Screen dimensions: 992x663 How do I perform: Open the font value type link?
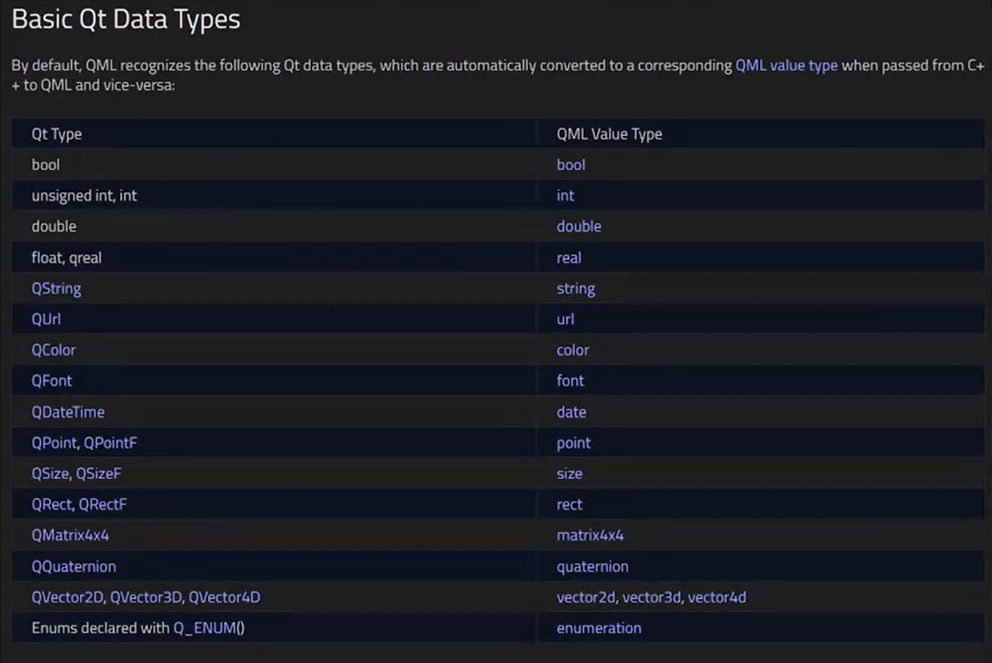tap(570, 381)
